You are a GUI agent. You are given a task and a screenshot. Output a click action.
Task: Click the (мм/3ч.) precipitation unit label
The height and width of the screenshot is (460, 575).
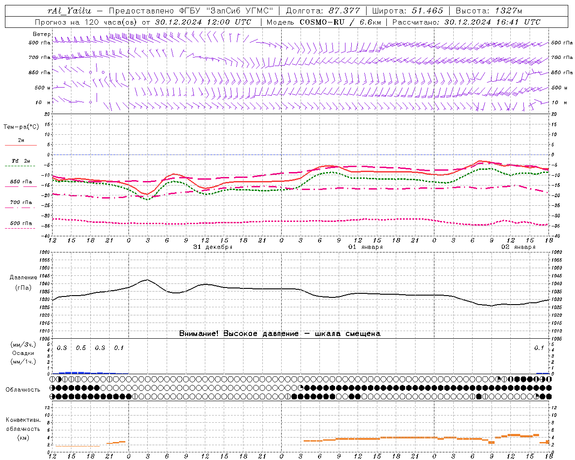coord(23,345)
